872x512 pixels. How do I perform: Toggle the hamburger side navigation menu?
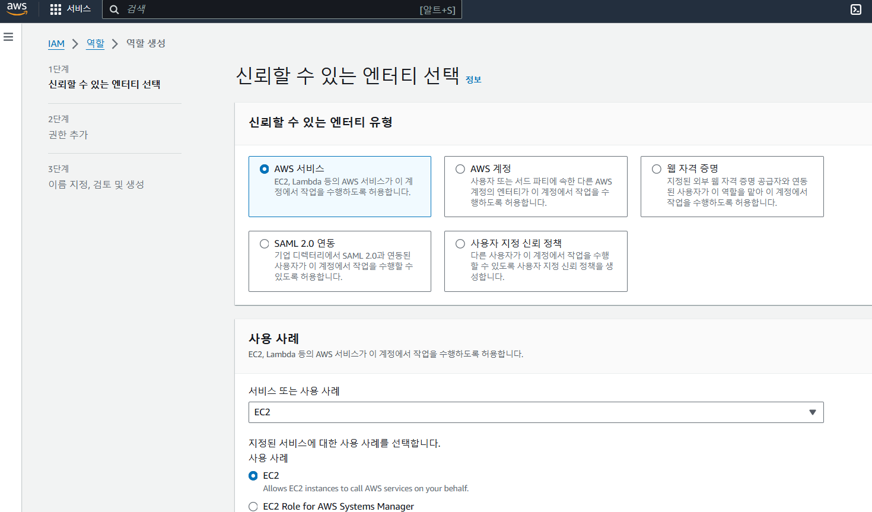(x=8, y=37)
